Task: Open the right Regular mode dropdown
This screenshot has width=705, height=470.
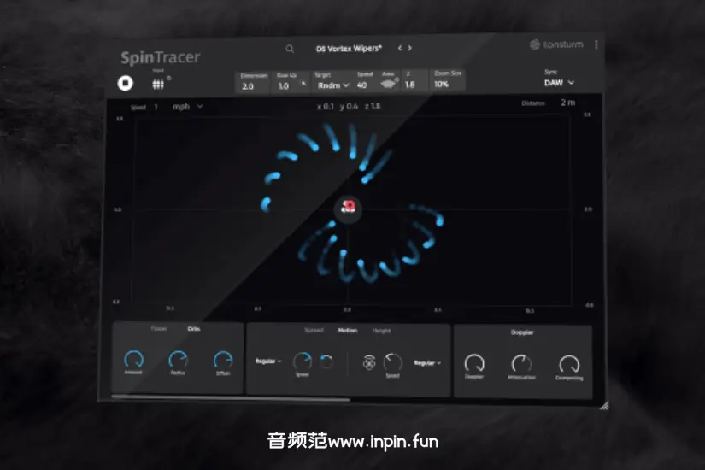Action: pyautogui.click(x=427, y=363)
